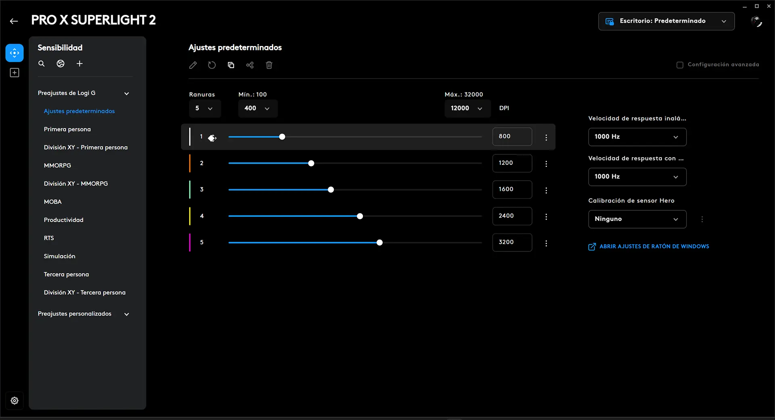Click the slot 2 DPI slider handle

click(311, 163)
